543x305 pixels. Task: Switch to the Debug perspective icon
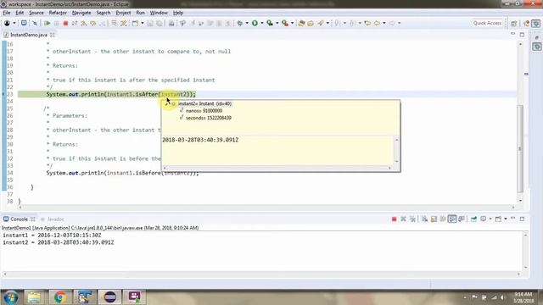click(535, 23)
